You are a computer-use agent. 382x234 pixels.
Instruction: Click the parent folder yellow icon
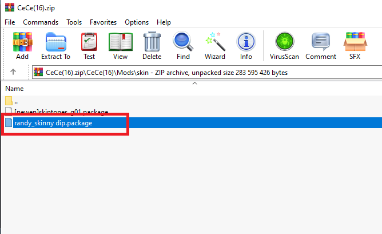(9, 101)
